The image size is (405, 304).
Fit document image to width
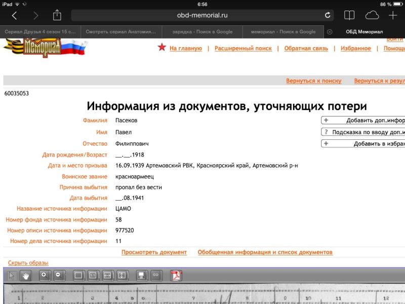[x=107, y=275]
